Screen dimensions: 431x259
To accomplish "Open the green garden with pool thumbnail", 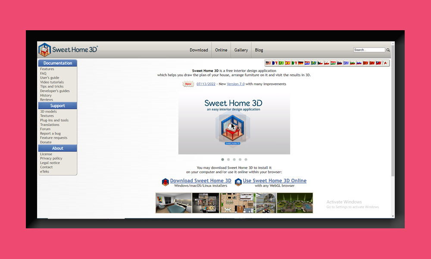I will (295, 203).
